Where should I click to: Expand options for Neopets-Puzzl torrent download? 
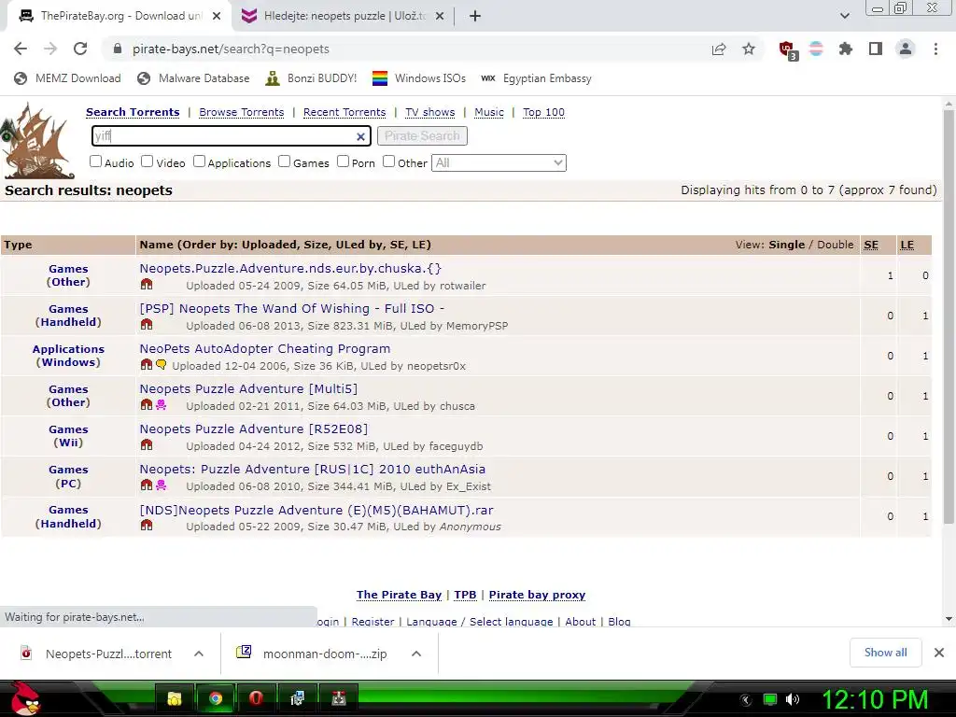coord(199,654)
